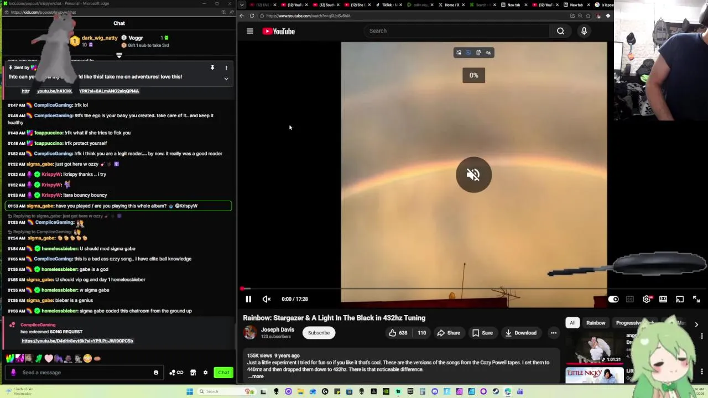
Task: Select the All filter chip
Action: (x=572, y=323)
